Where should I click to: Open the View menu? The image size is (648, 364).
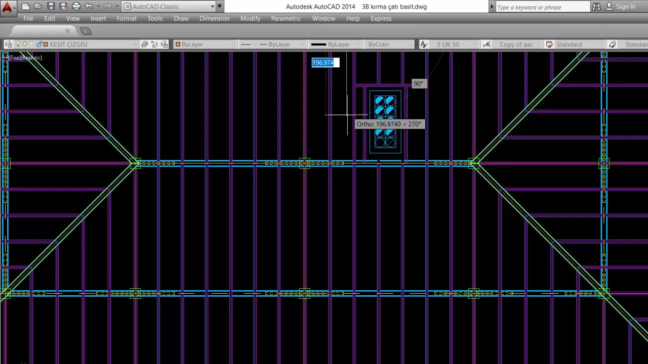(73, 18)
